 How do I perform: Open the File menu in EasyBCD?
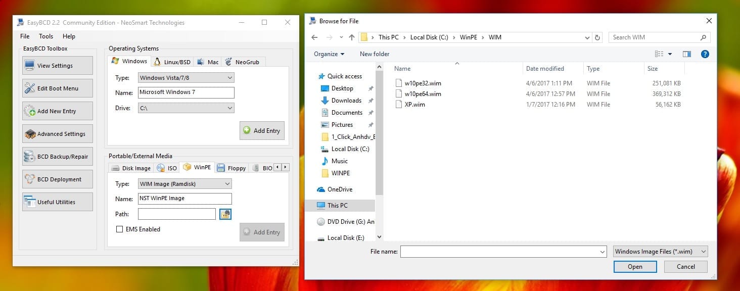(x=25, y=36)
